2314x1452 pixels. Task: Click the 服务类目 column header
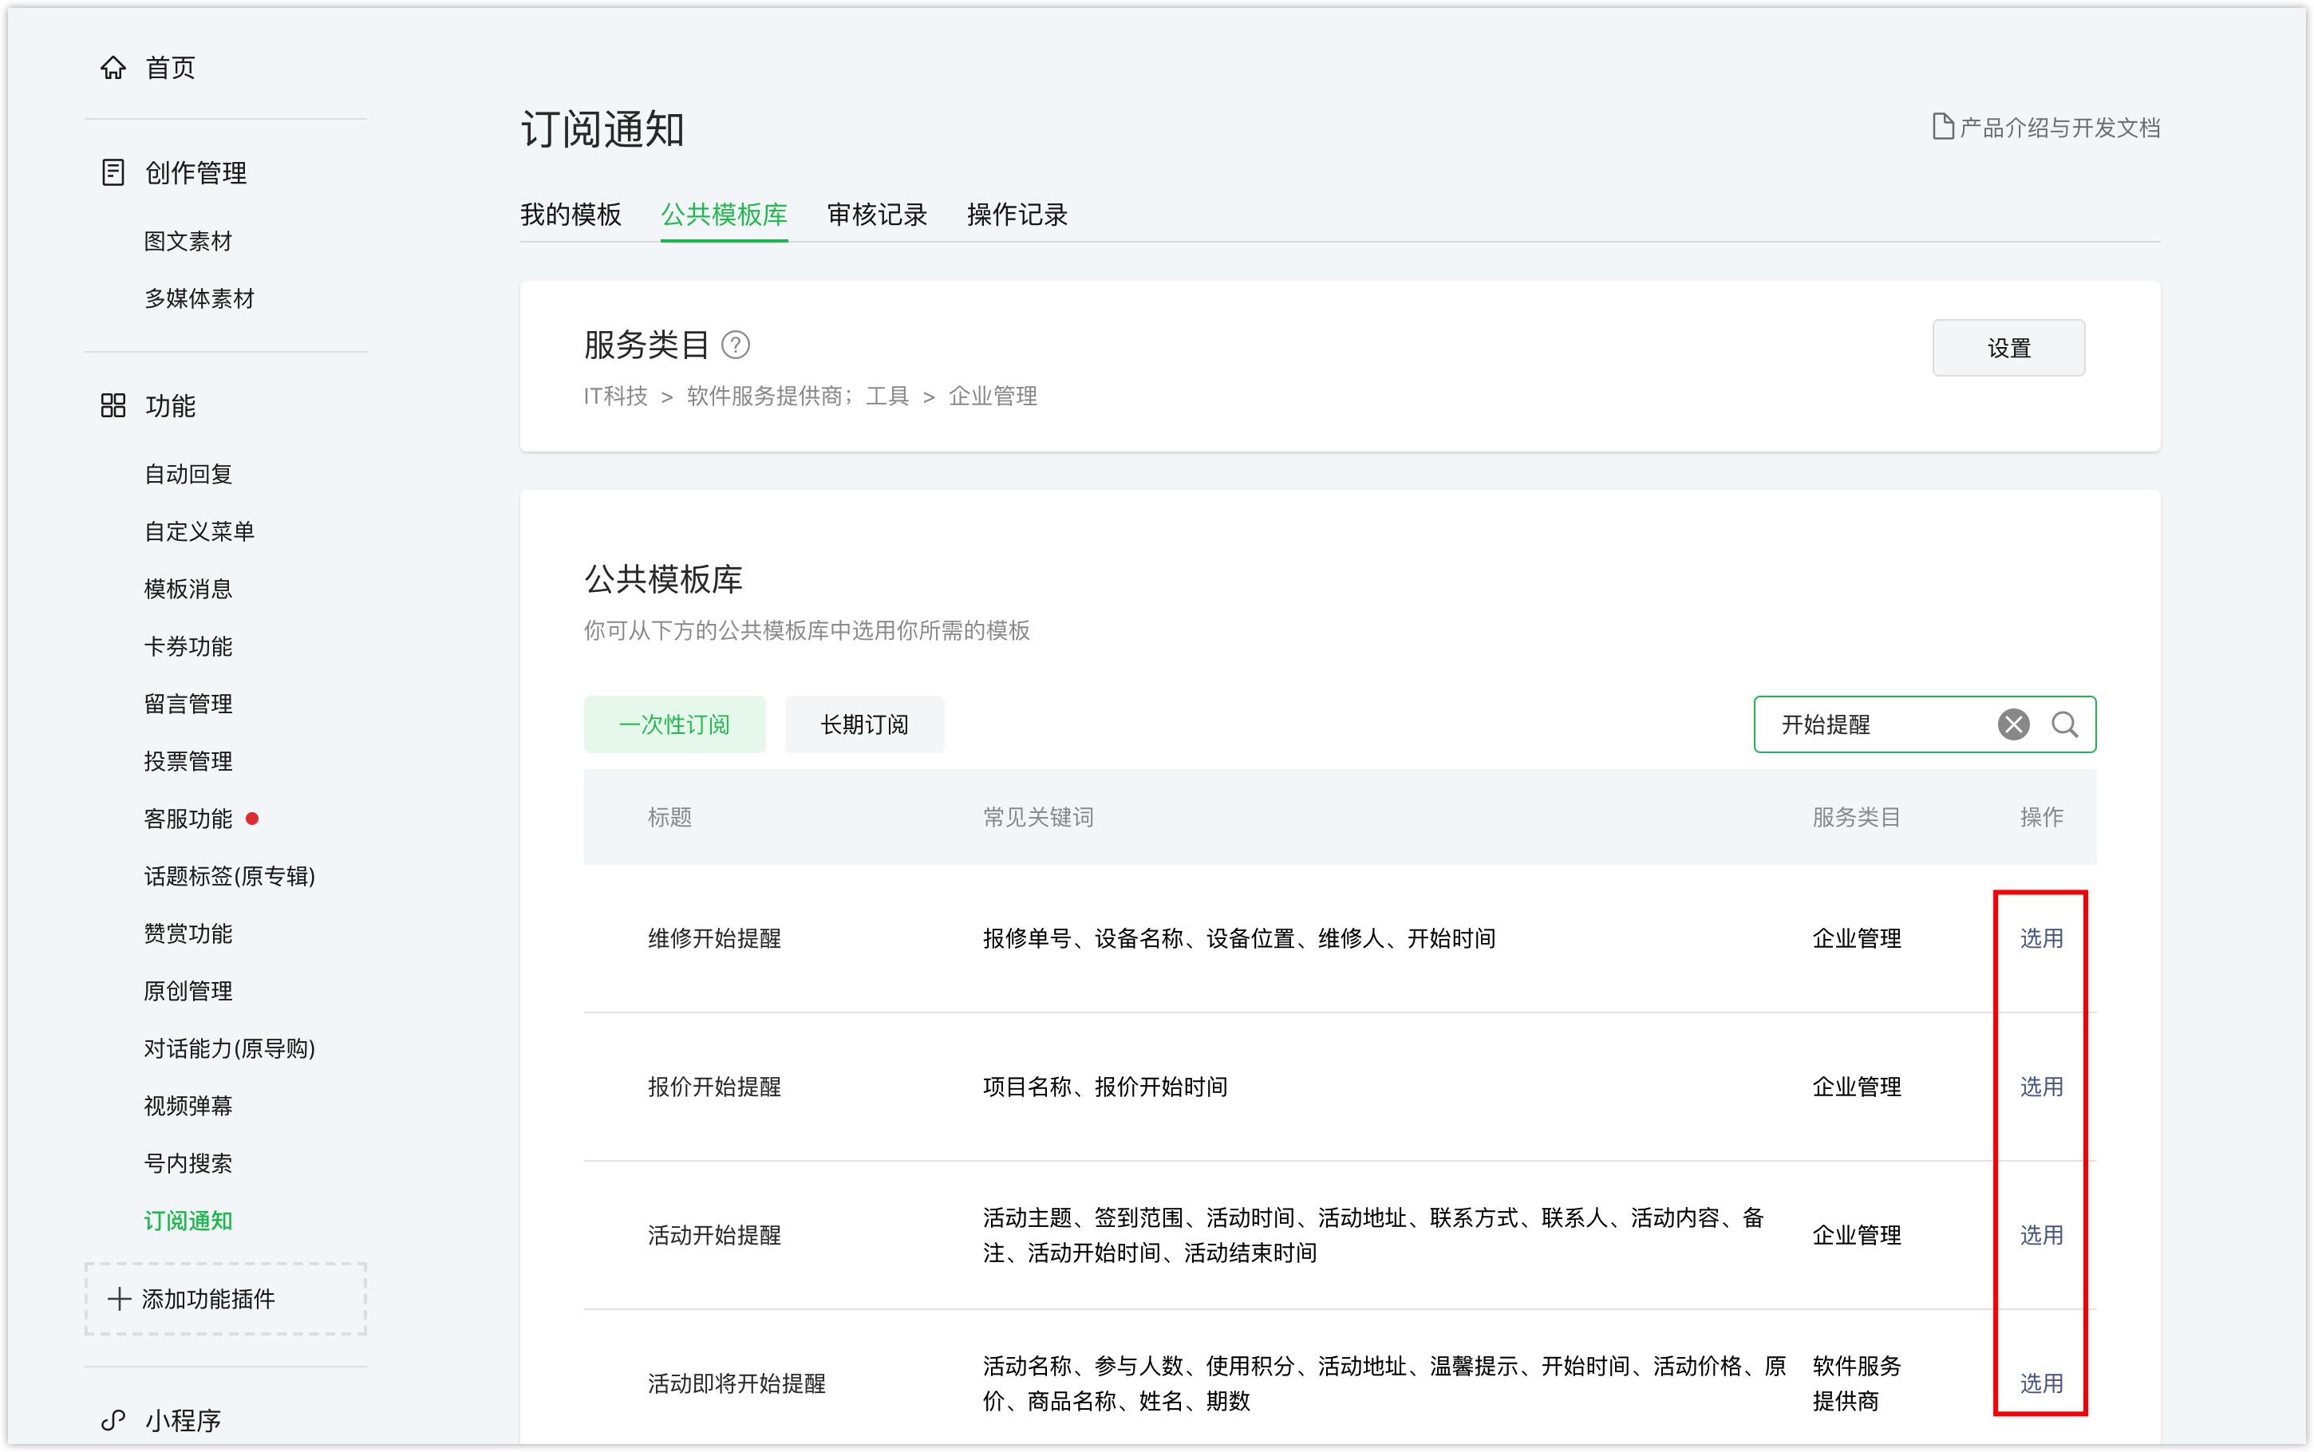1856,817
